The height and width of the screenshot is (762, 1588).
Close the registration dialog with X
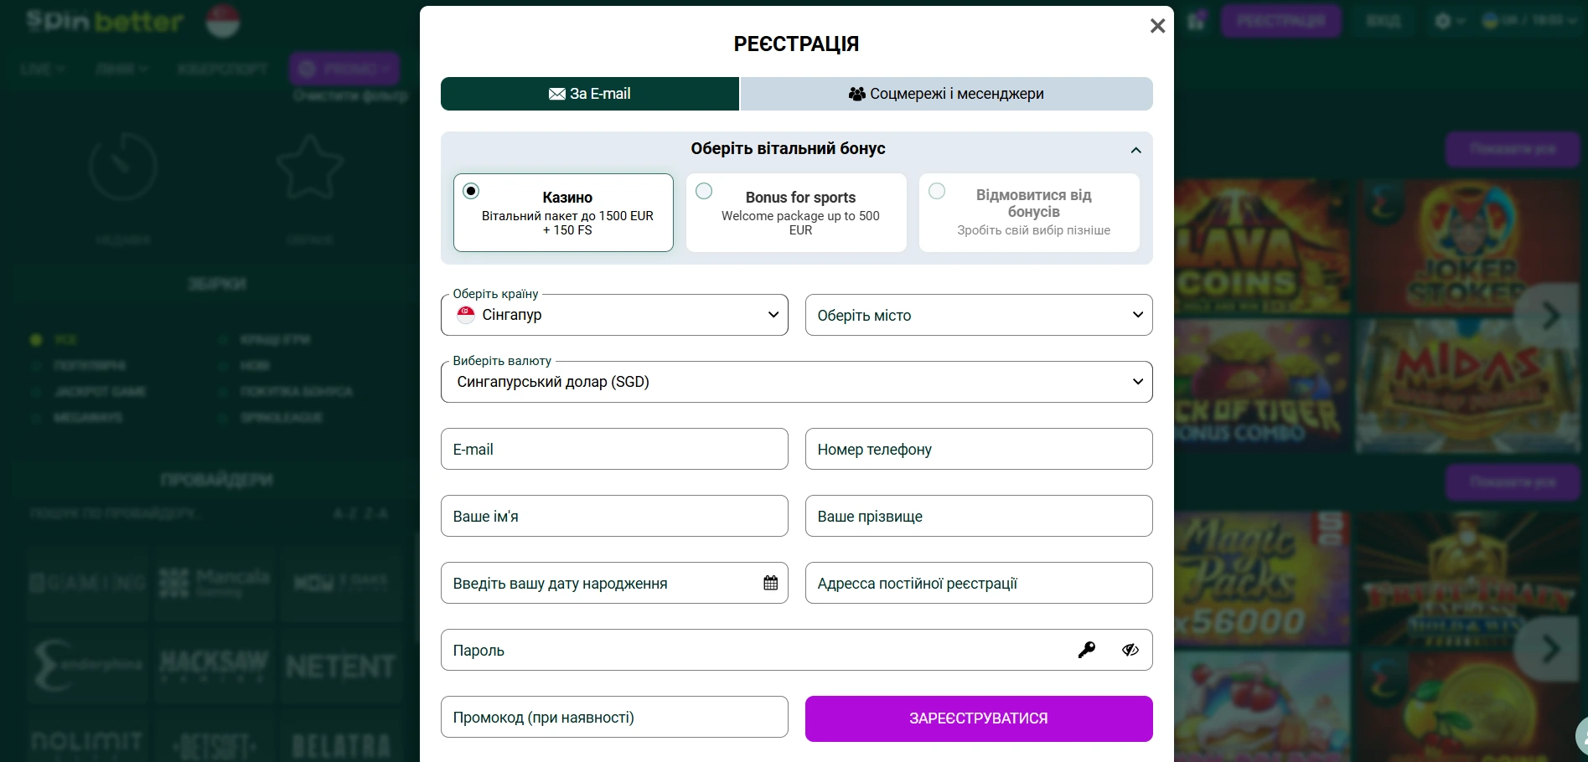pyautogui.click(x=1157, y=26)
